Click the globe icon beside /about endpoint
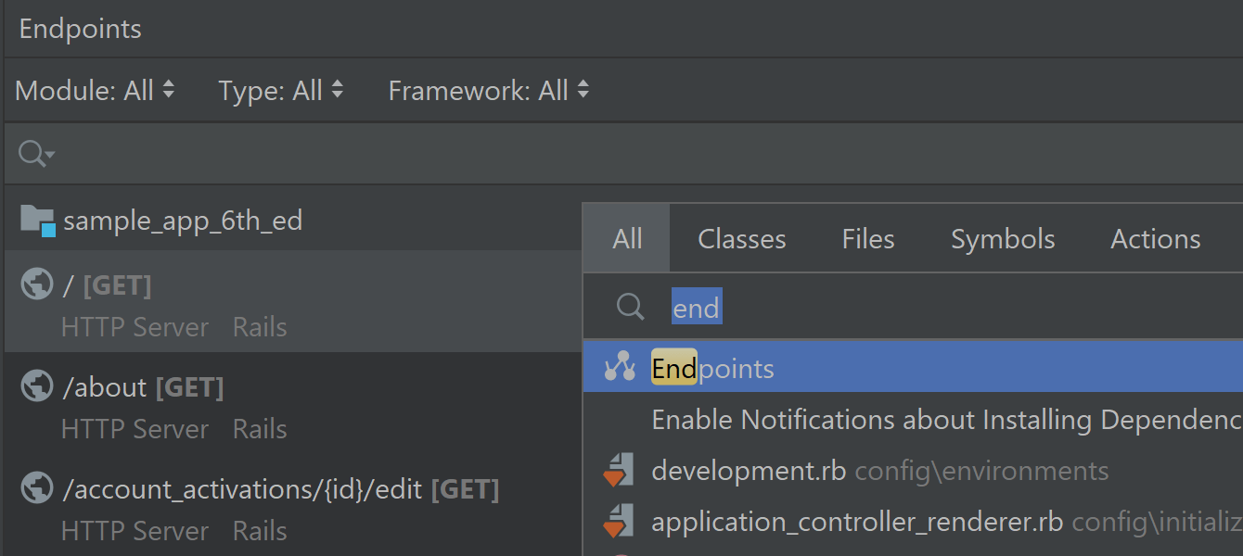This screenshot has width=1243, height=556. point(37,386)
